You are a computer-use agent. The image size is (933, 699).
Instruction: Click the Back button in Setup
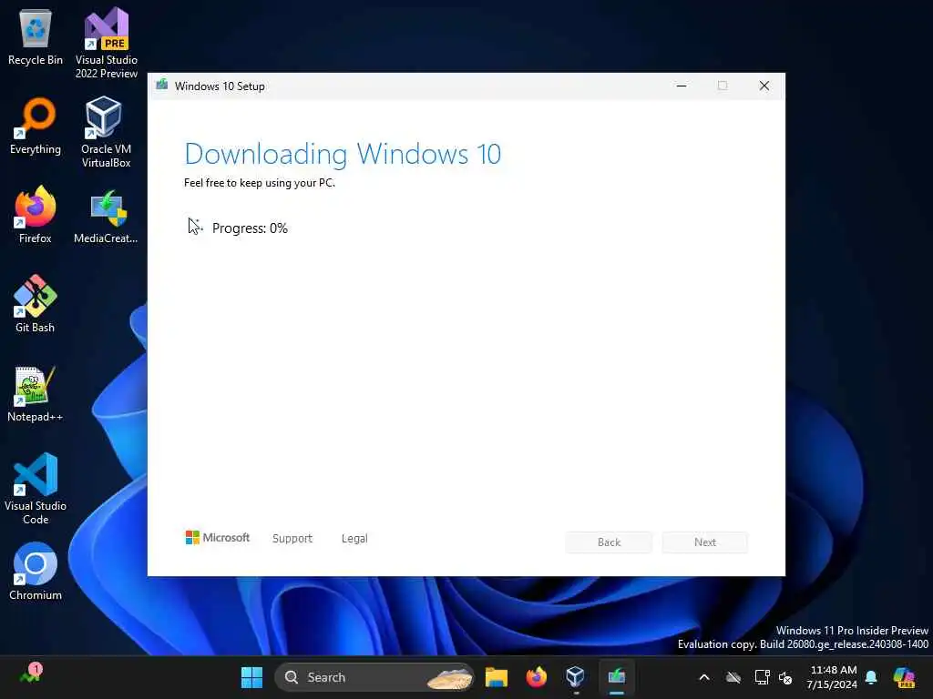[x=609, y=542]
